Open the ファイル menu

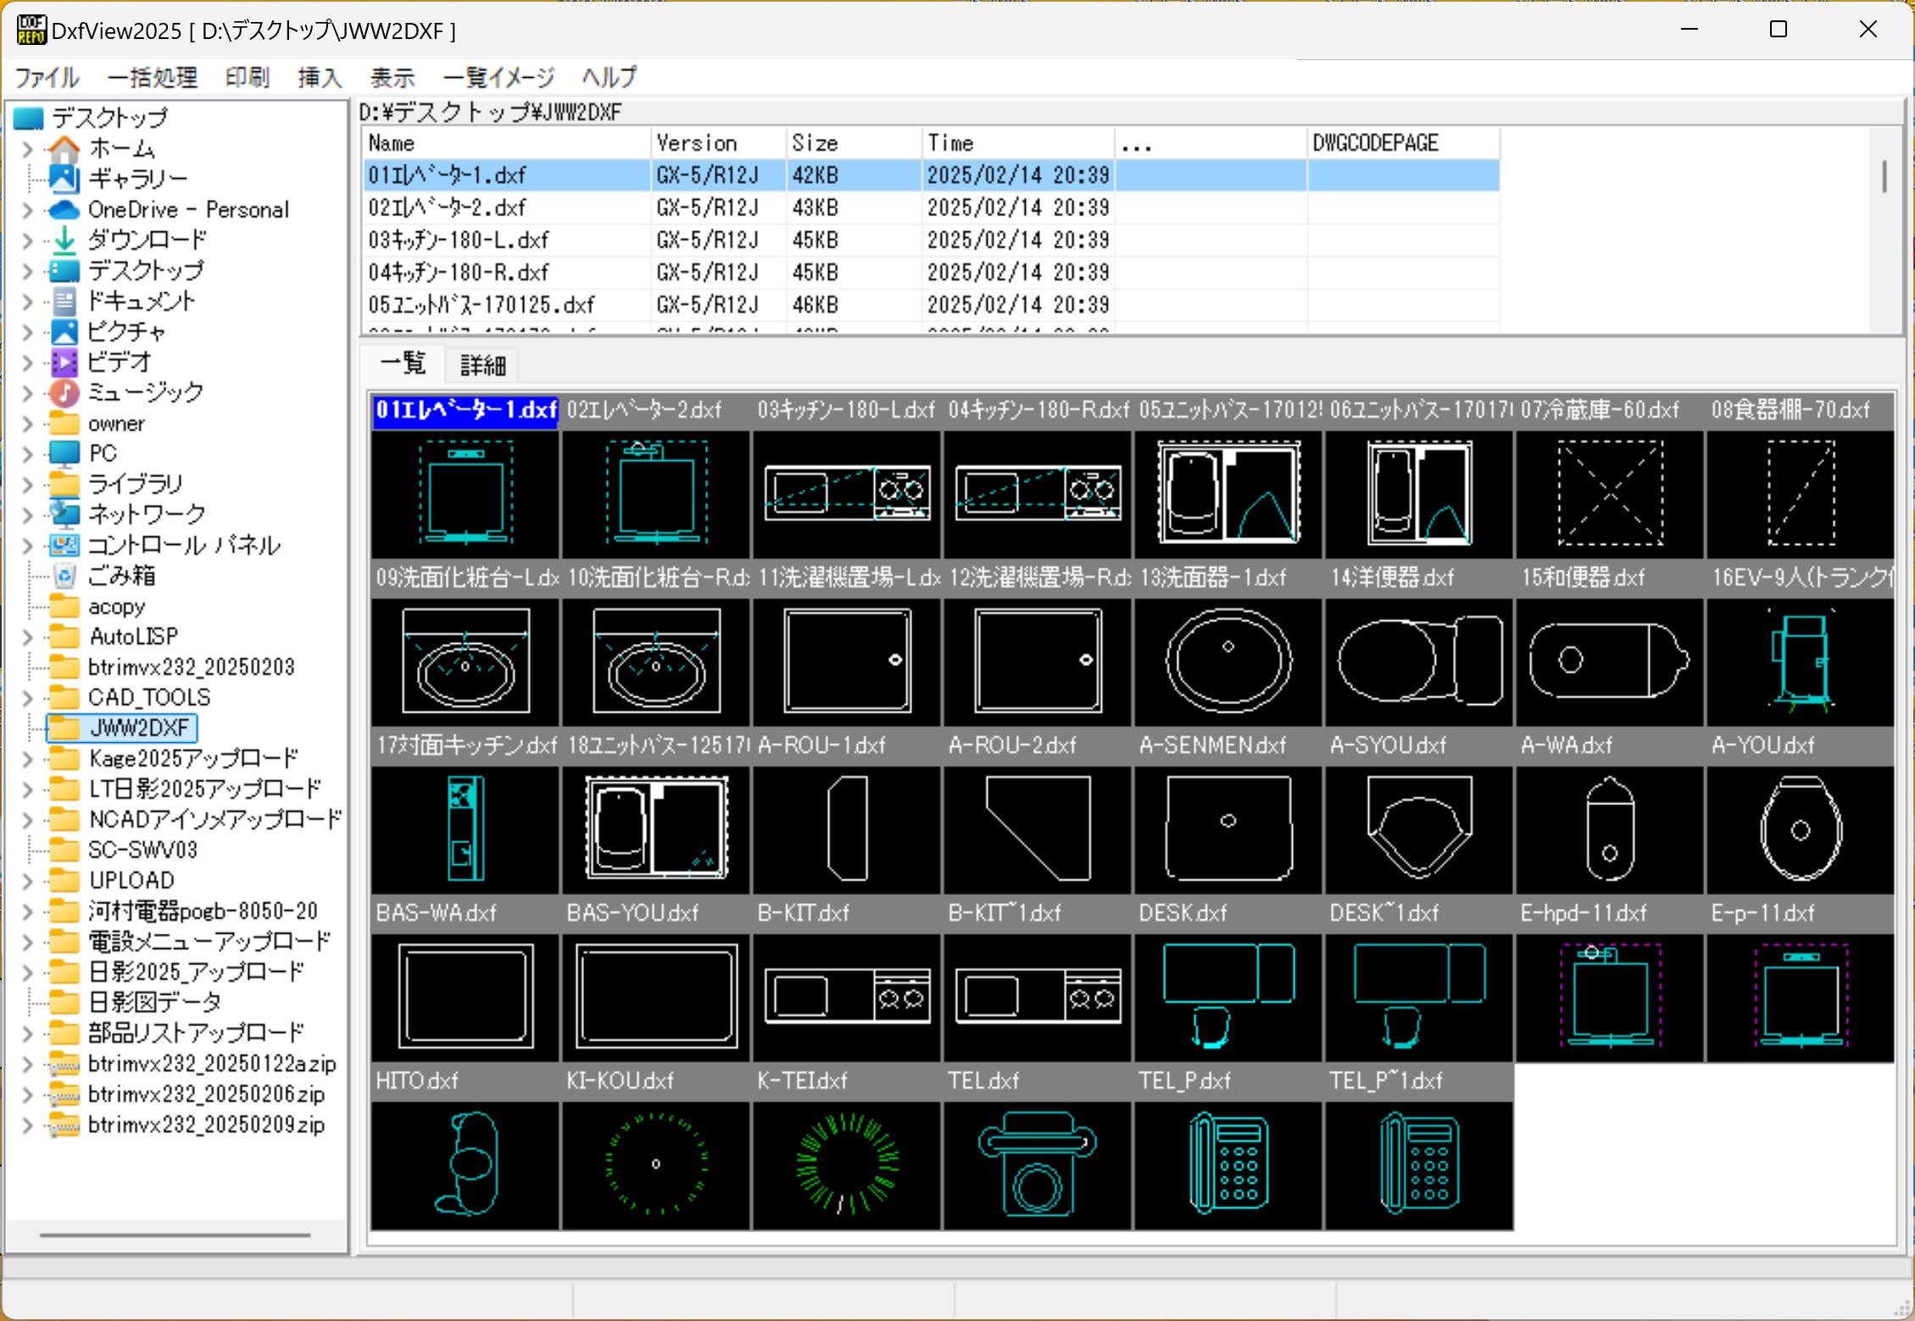[x=47, y=77]
